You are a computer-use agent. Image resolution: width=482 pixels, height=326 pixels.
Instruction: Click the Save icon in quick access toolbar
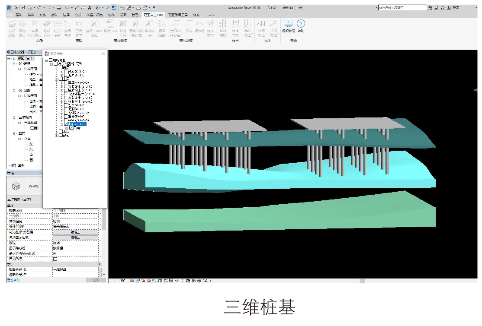(23, 8)
